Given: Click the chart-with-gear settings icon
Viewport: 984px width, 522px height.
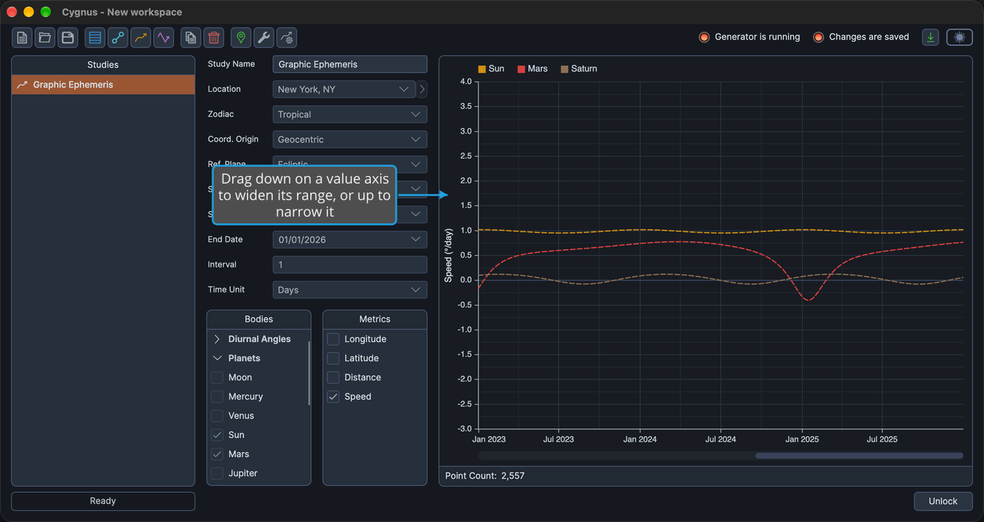Looking at the screenshot, I should 287,38.
